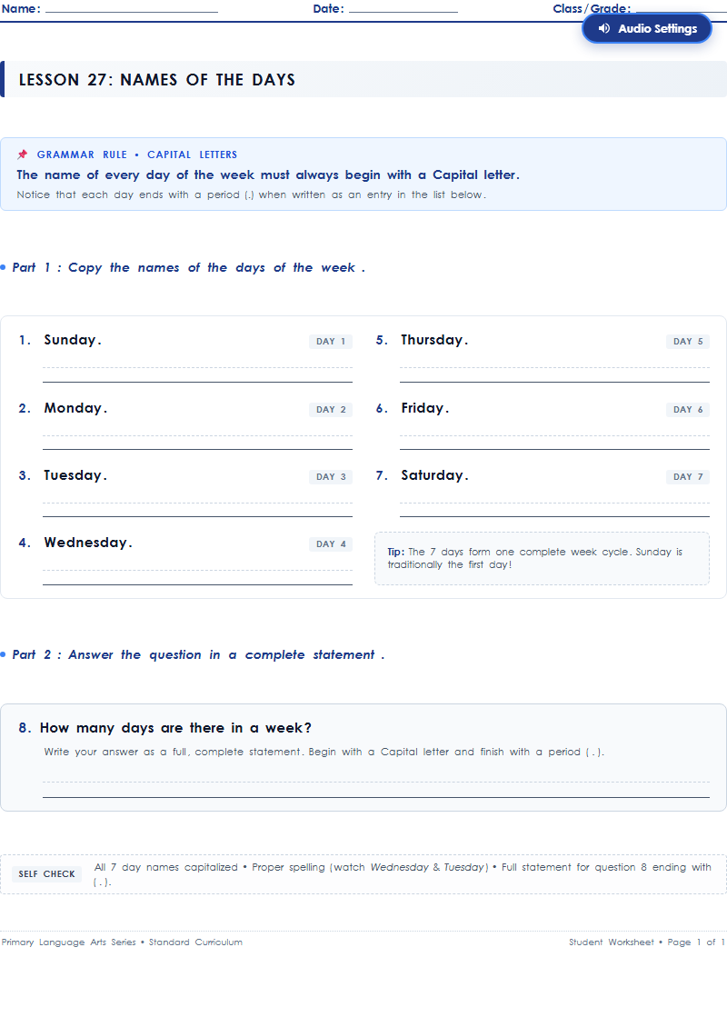Click the Name field line

pos(132,9)
